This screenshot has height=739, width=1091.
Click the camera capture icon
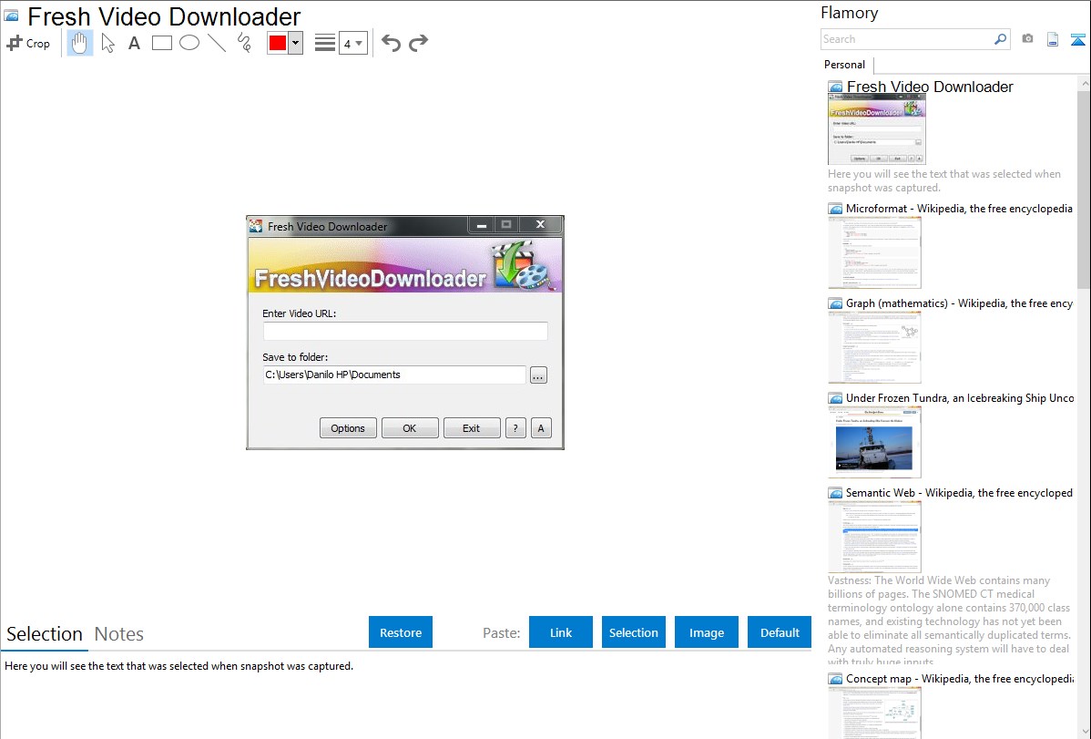[1027, 39]
